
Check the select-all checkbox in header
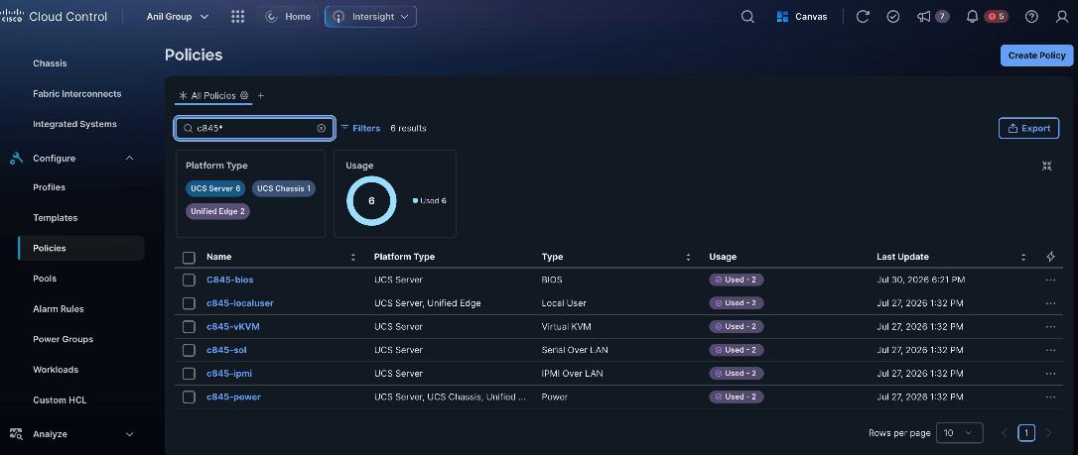coord(189,258)
